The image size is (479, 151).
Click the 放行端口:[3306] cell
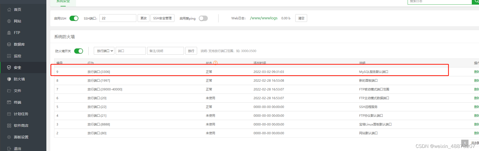coord(99,72)
